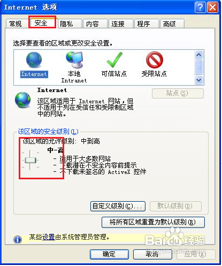Click the help question mark icon
222x266 pixels.
pyautogui.click(x=200, y=7)
